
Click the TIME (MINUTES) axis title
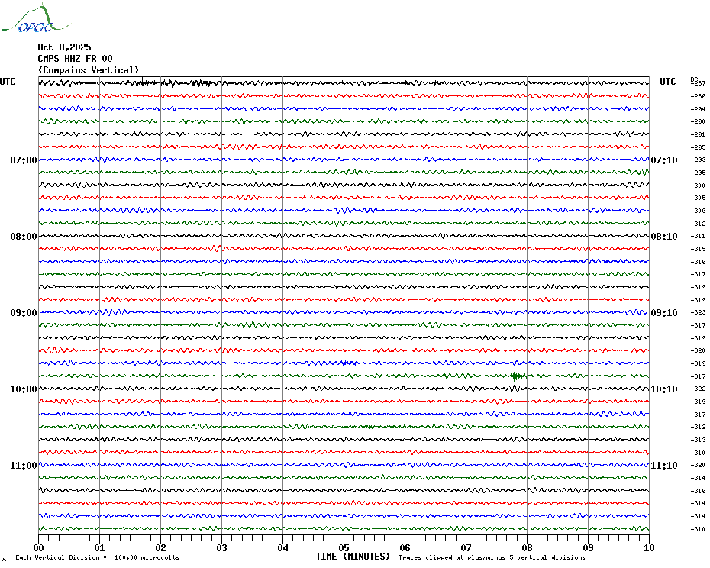pos(353,557)
